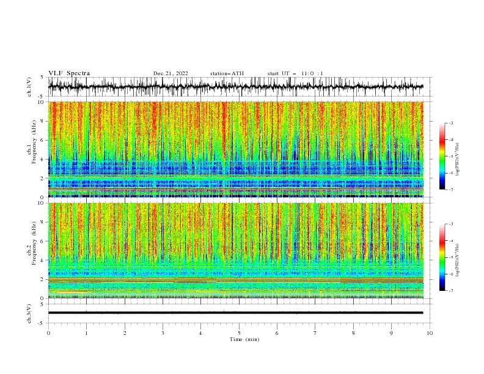Screen dimensions: 484x374
Task: Click the "6" frequency tick on ch.1 spectrogram
Action: coord(43,140)
